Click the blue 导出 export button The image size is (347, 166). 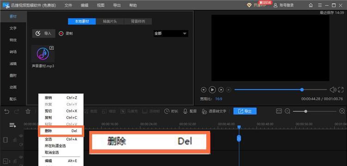click(x=245, y=111)
